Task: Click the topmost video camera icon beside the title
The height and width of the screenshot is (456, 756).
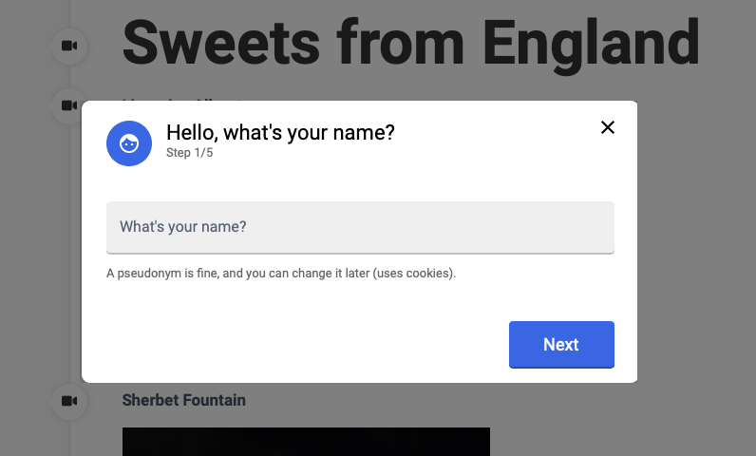Action: click(x=69, y=46)
